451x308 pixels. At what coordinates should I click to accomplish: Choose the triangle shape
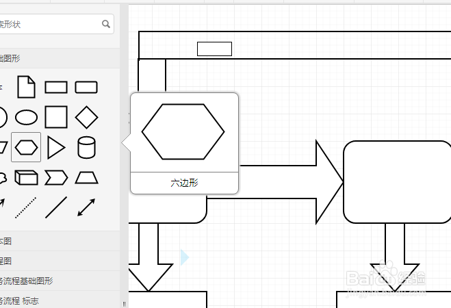[56, 147]
